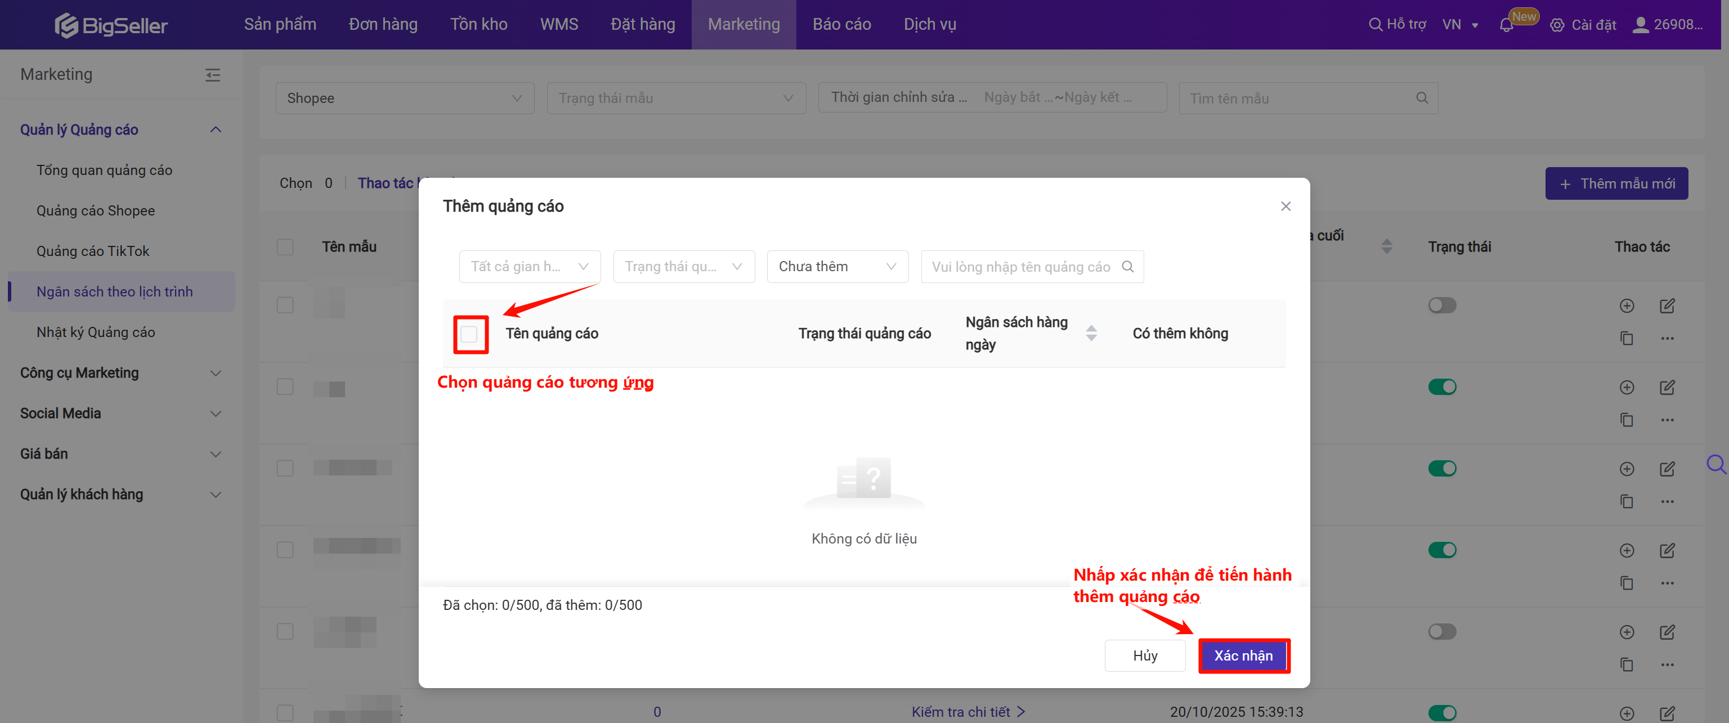Image resolution: width=1729 pixels, height=723 pixels.
Task: Open the Chưa thêm dropdown
Action: 837,267
